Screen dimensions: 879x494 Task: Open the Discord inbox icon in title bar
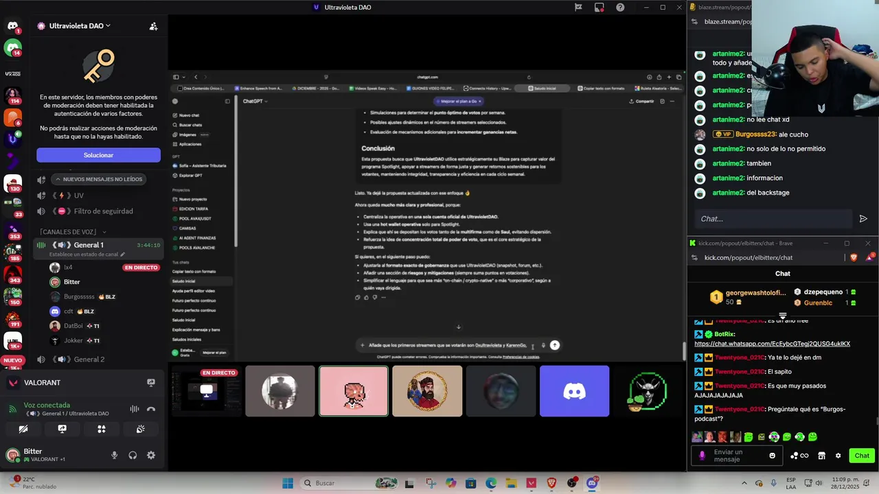pos(600,8)
